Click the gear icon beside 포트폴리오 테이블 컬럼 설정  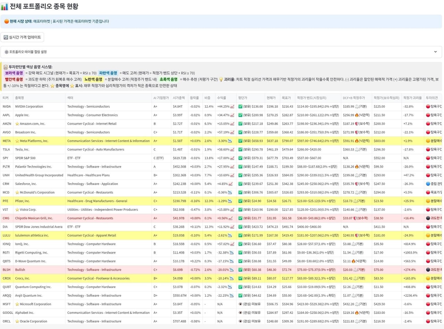click(6, 52)
